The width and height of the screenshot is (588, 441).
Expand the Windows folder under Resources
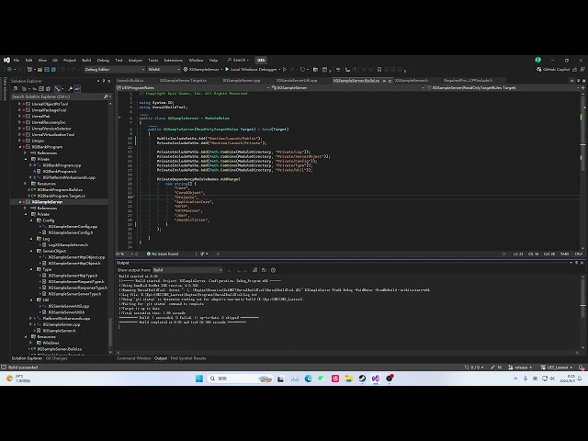31,343
